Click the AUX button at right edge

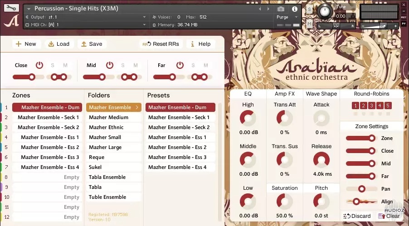tap(404, 18)
